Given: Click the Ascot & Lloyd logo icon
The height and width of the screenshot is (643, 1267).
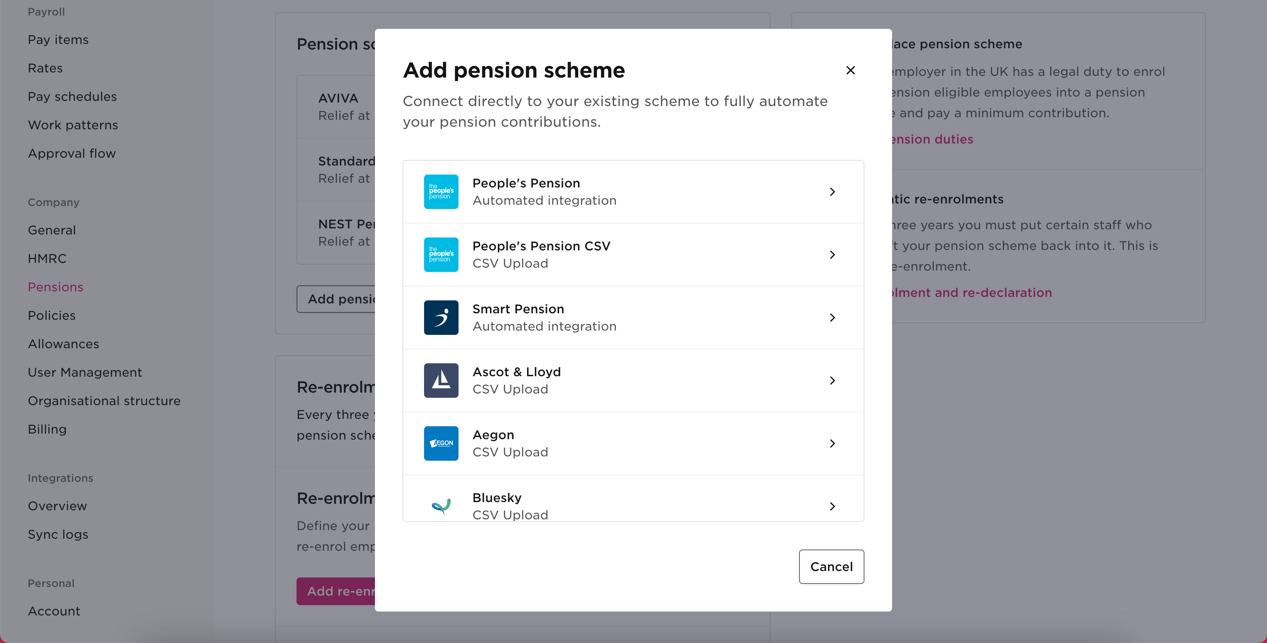Looking at the screenshot, I should pyautogui.click(x=441, y=380).
